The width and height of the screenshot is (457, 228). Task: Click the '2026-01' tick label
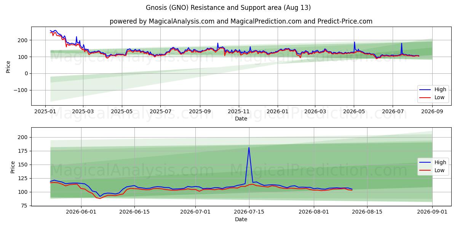(277, 112)
